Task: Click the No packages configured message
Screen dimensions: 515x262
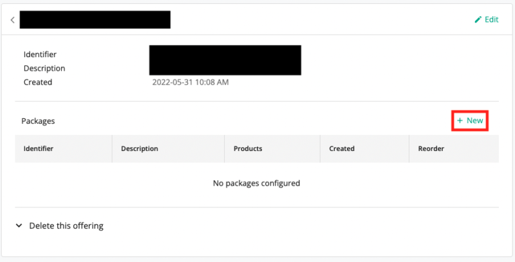Action: click(256, 183)
